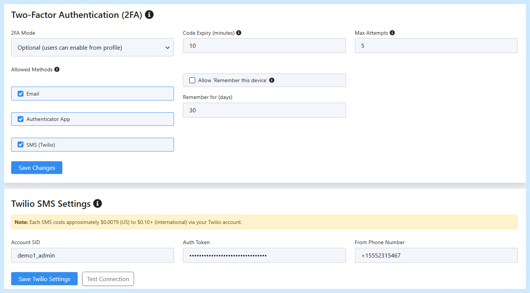Click Save Twilio Settings button
Image resolution: width=530 pixels, height=293 pixels.
click(x=44, y=279)
